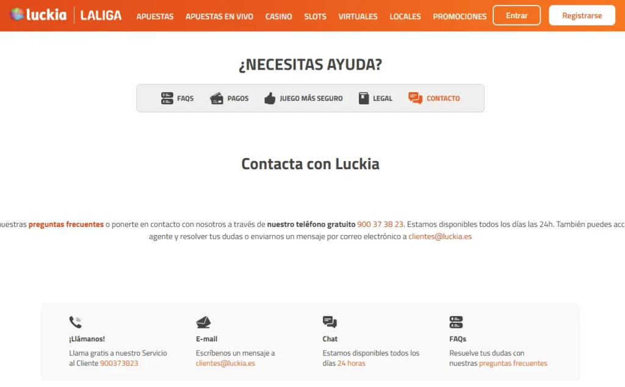Click 900373823 number under ¡Llámanos!
The height and width of the screenshot is (387, 625).
(119, 363)
